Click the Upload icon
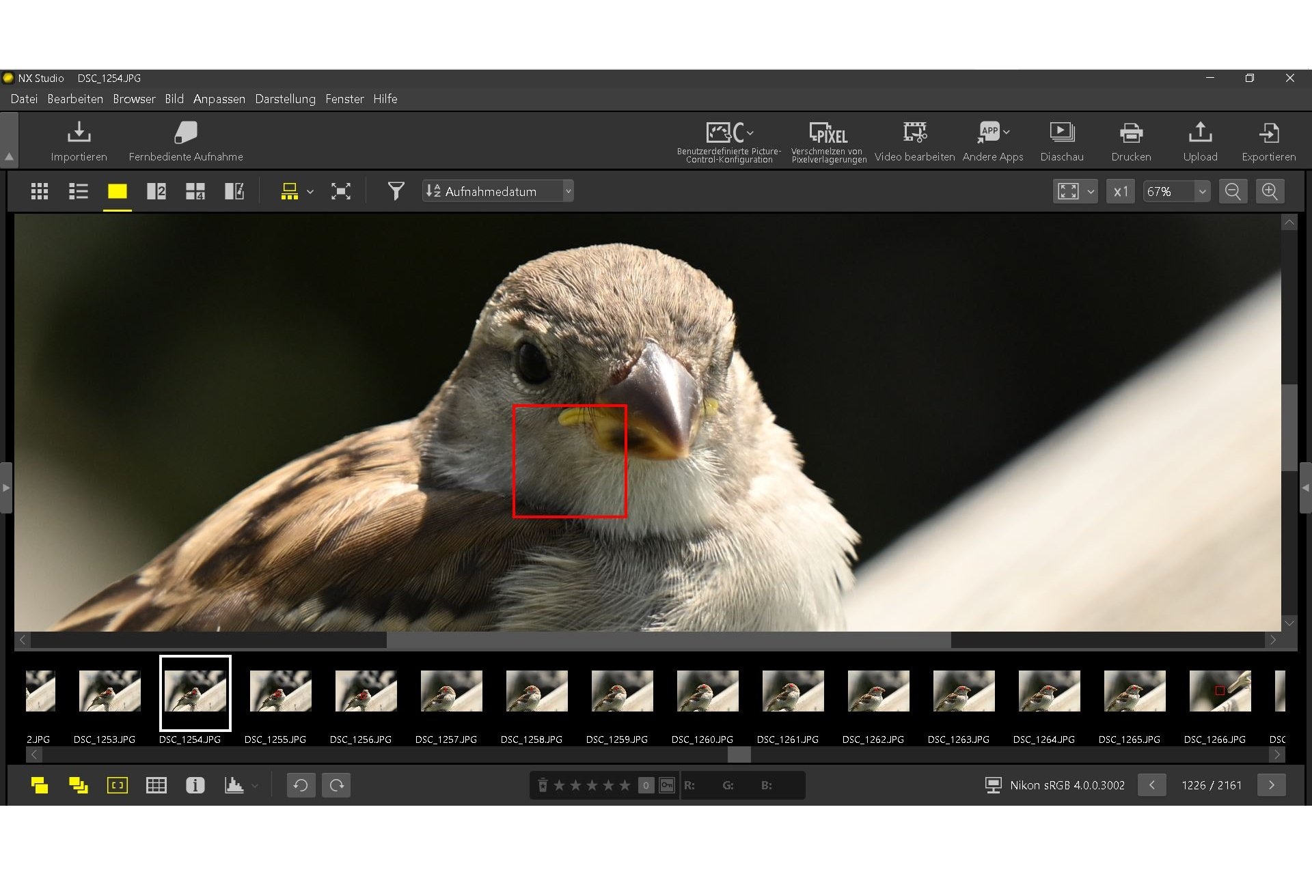 [1200, 132]
